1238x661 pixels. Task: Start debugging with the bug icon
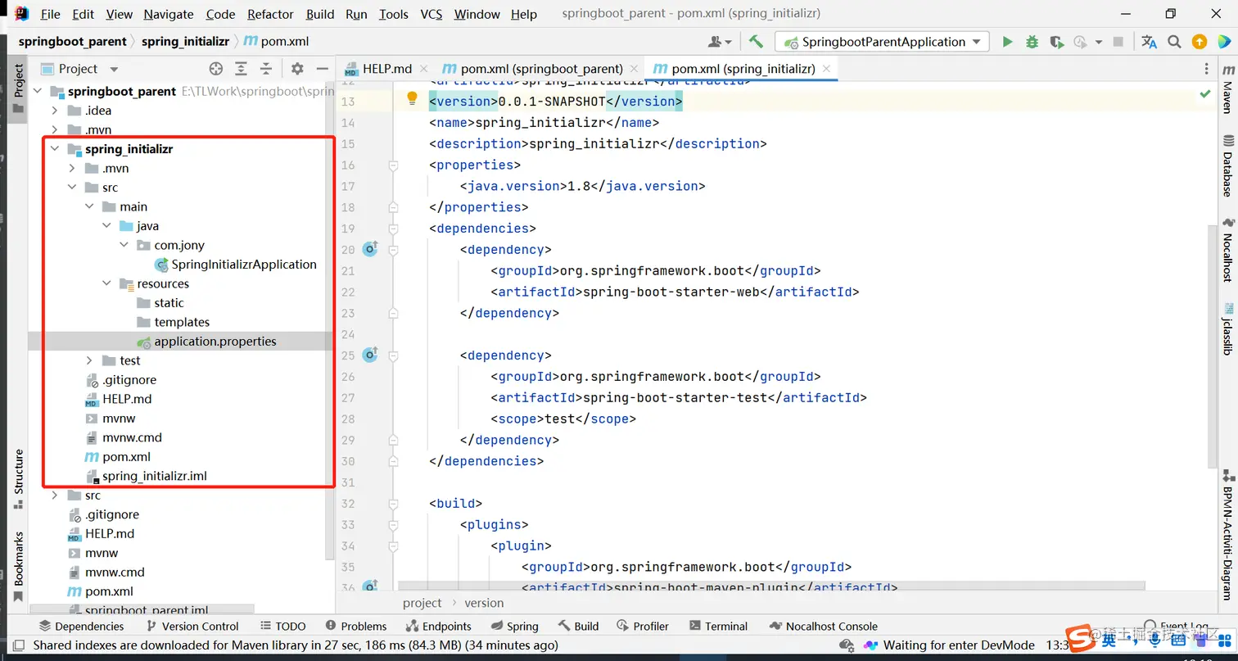point(1032,42)
